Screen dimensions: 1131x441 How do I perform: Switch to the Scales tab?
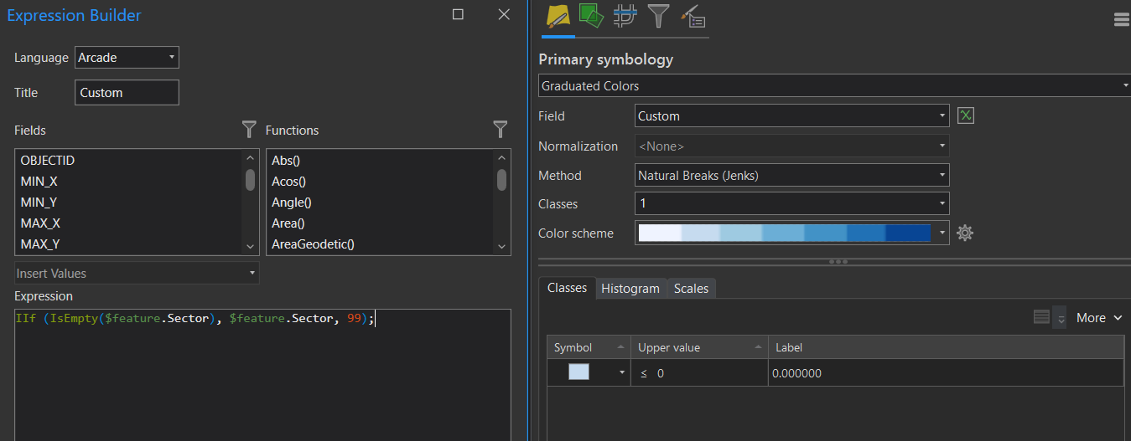692,288
